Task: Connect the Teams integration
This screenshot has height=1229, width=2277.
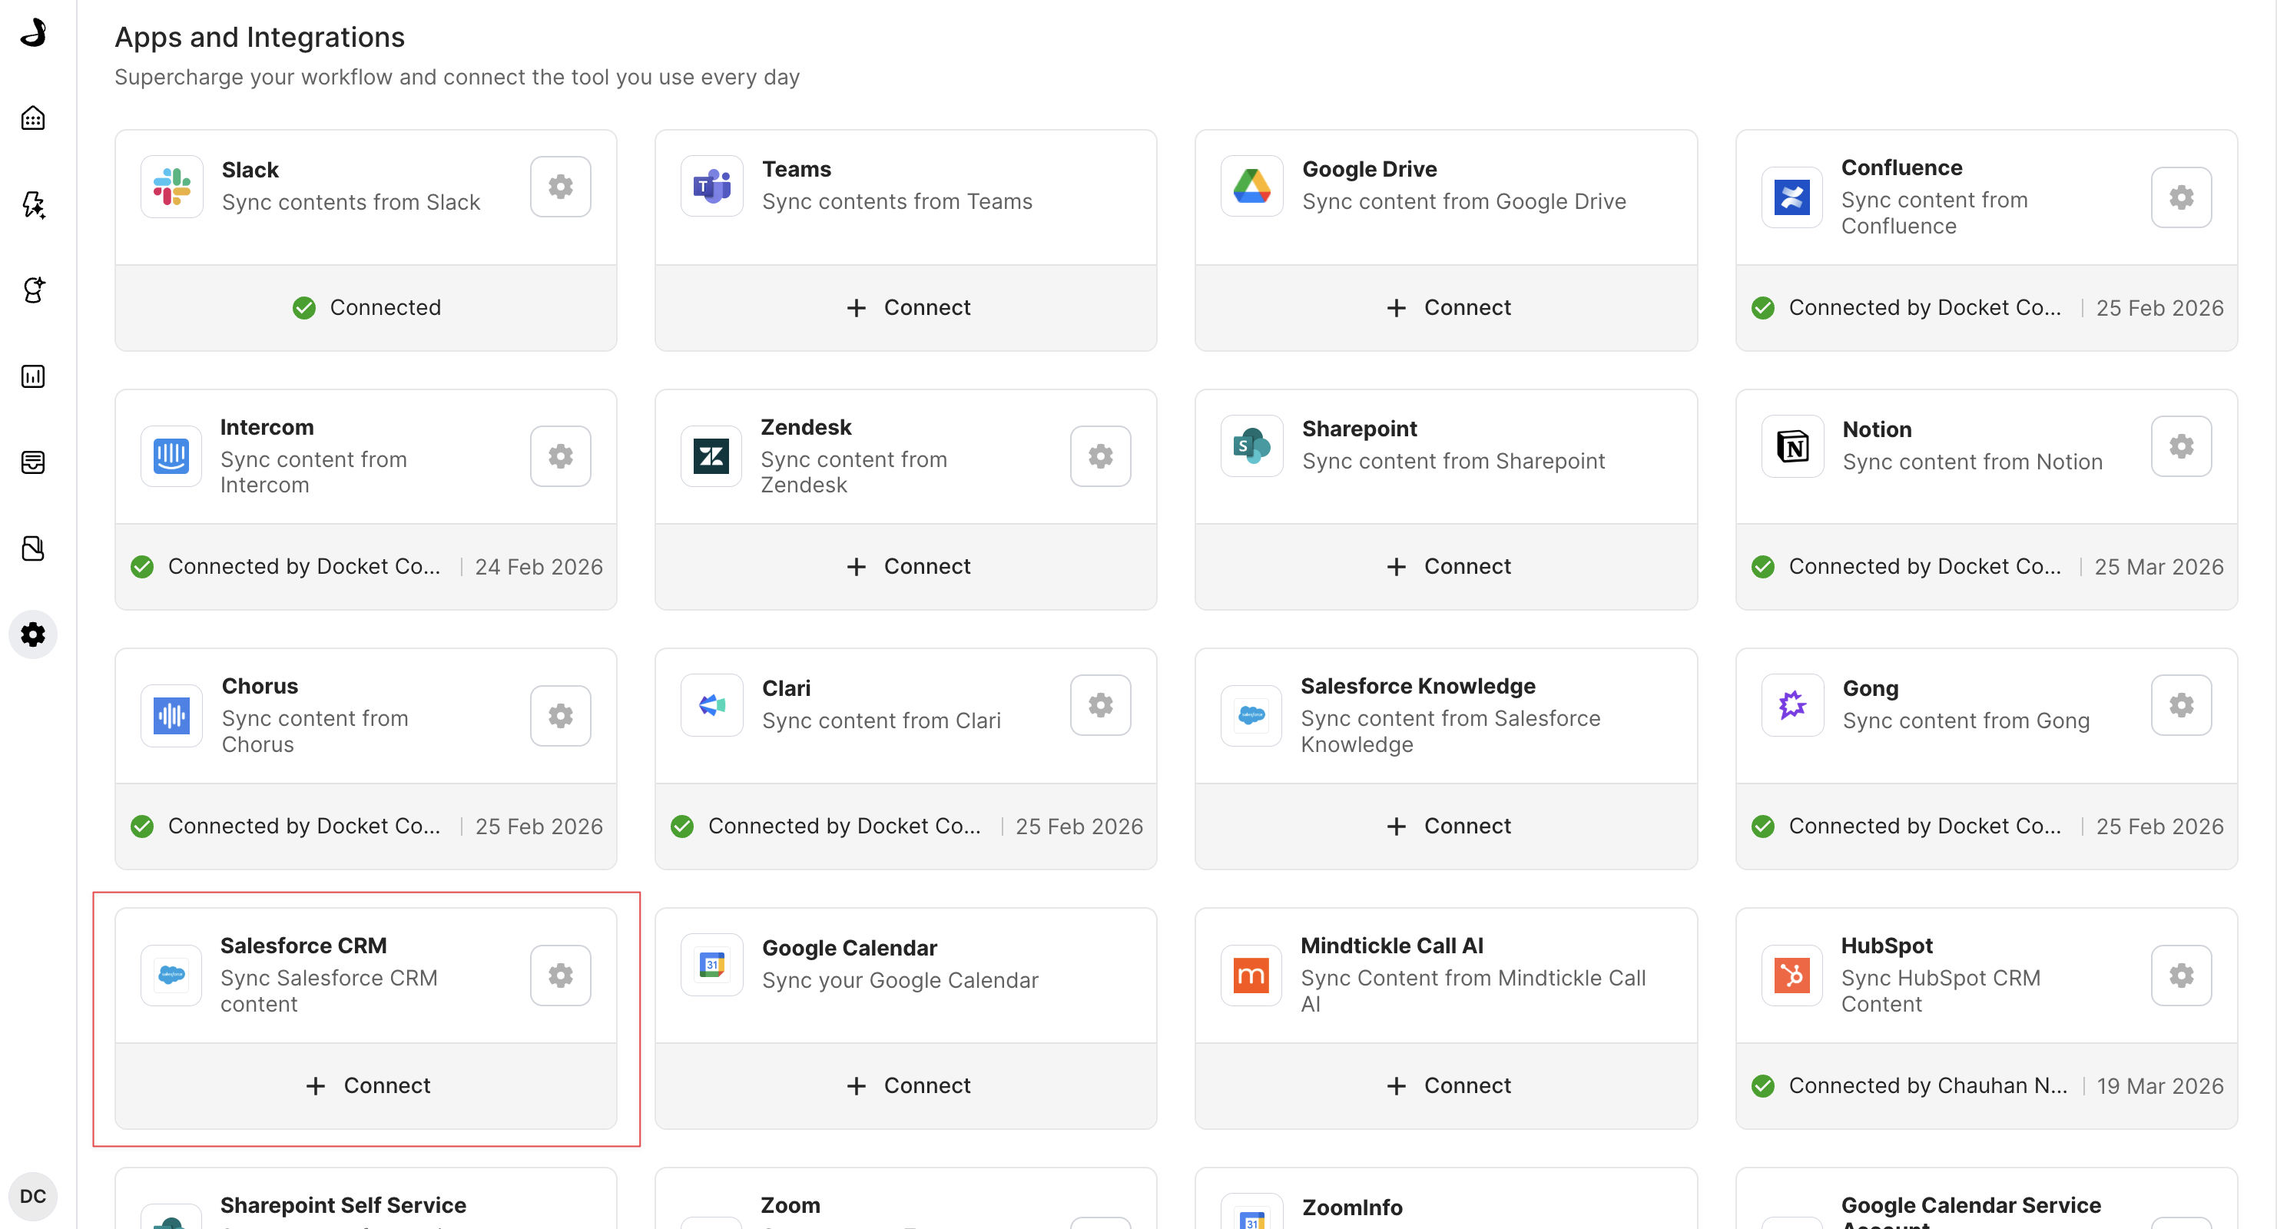Action: 906,307
